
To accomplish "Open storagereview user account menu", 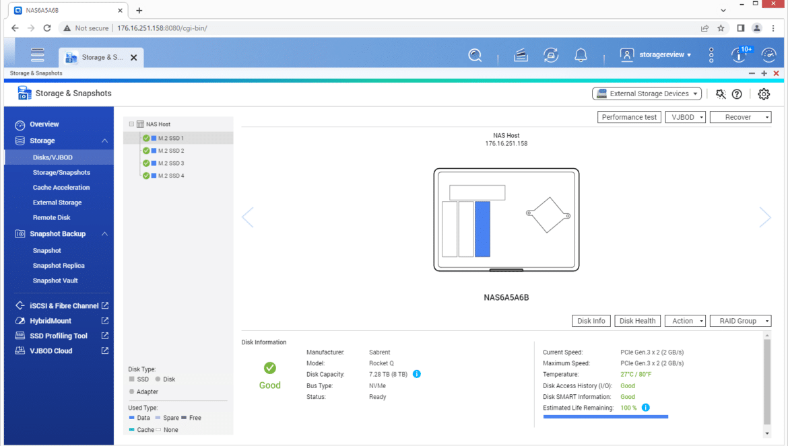I will coord(656,54).
